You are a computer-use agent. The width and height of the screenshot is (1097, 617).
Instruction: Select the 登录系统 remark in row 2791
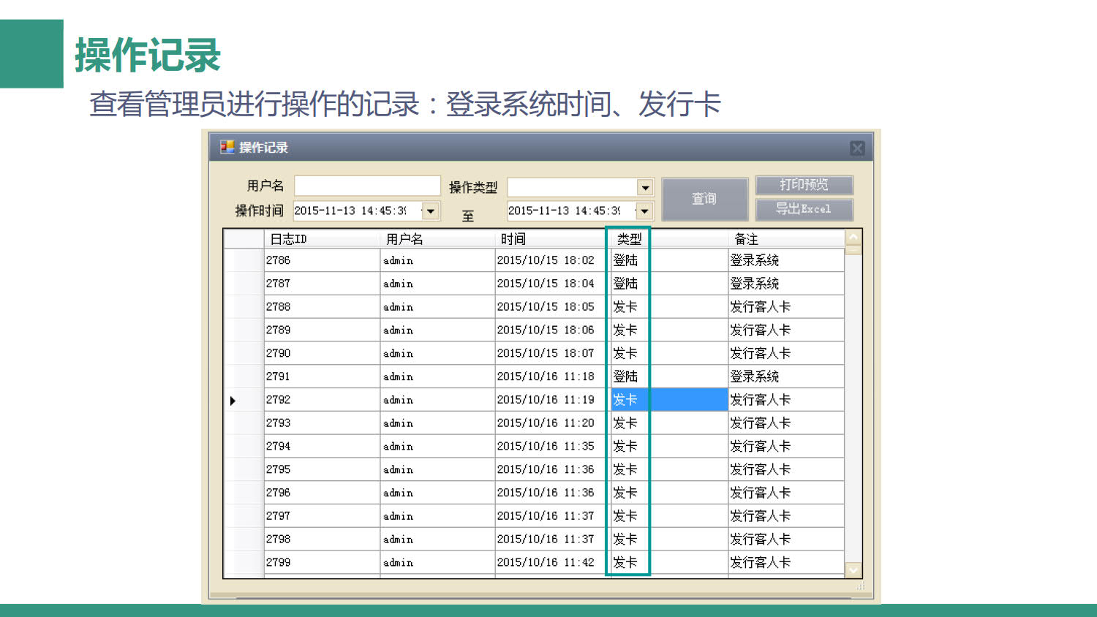click(755, 376)
